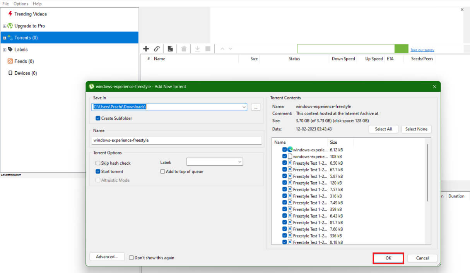Sort torrent contents by Name column
This screenshot has width=470, height=273.
(300, 142)
